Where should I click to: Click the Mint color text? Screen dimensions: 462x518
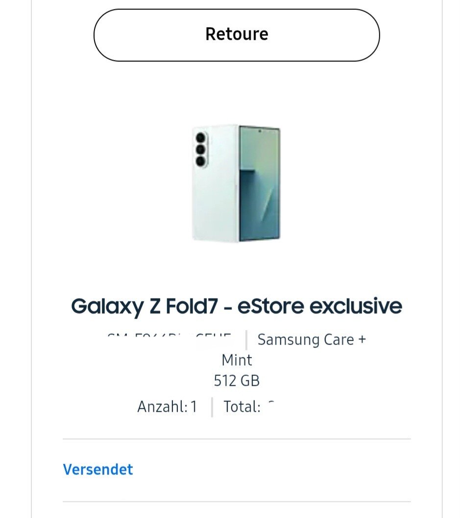point(237,360)
